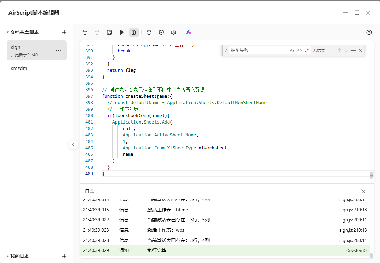The height and width of the screenshot is (263, 380).
Task: Toggle the log panel icon in the toolbar
Action: (134, 32)
